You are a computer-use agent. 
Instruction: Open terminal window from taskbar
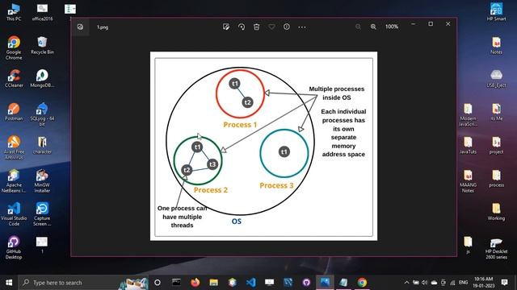176,283
